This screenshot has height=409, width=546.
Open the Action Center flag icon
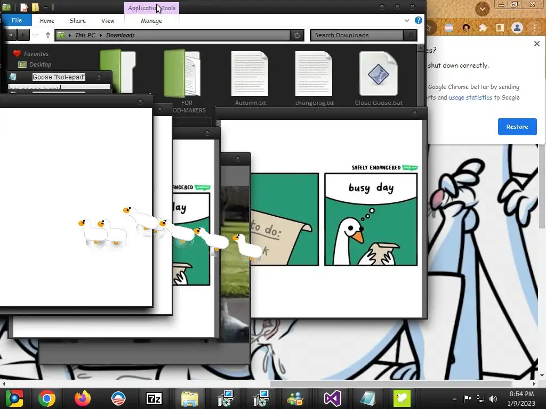tap(467, 399)
